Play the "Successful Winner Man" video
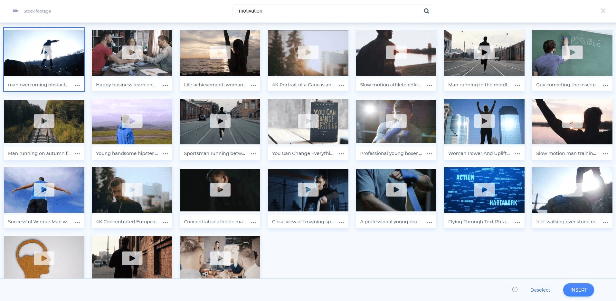Image resolution: width=616 pixels, height=301 pixels. [x=44, y=190]
